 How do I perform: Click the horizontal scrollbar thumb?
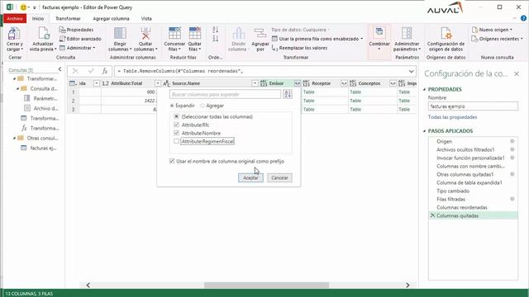pos(266,285)
